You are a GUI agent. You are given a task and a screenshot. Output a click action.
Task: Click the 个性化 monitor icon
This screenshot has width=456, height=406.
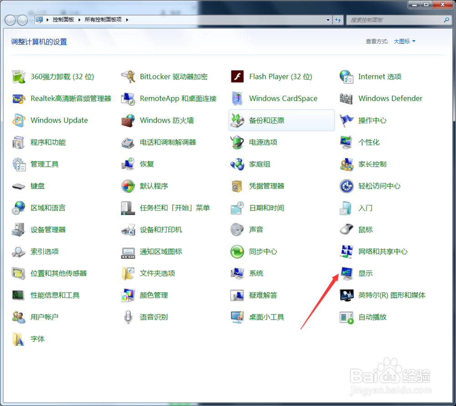pos(347,143)
